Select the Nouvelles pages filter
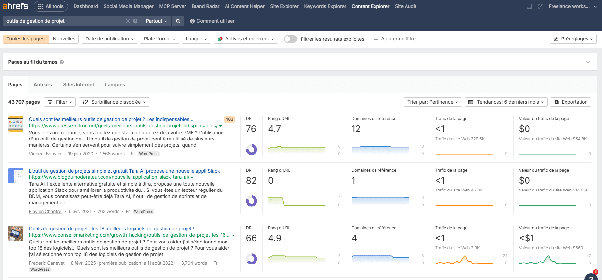 [x=64, y=39]
